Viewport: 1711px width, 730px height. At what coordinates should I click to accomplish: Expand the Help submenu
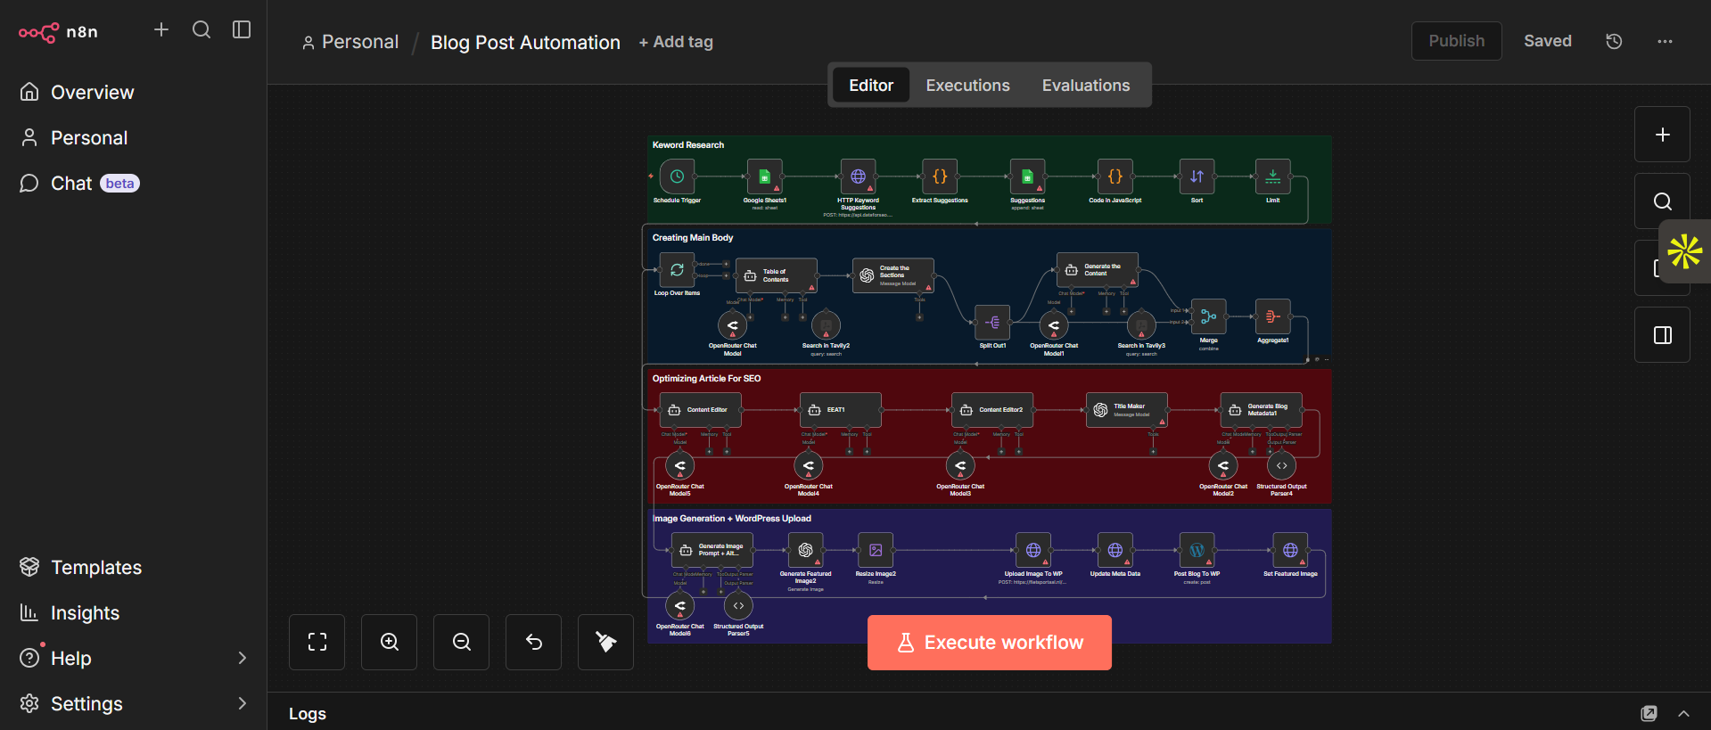click(x=242, y=658)
